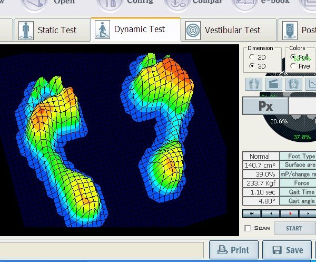This screenshot has width=316, height=262.
Task: Click the clapperboard video icon
Action: 274,84
